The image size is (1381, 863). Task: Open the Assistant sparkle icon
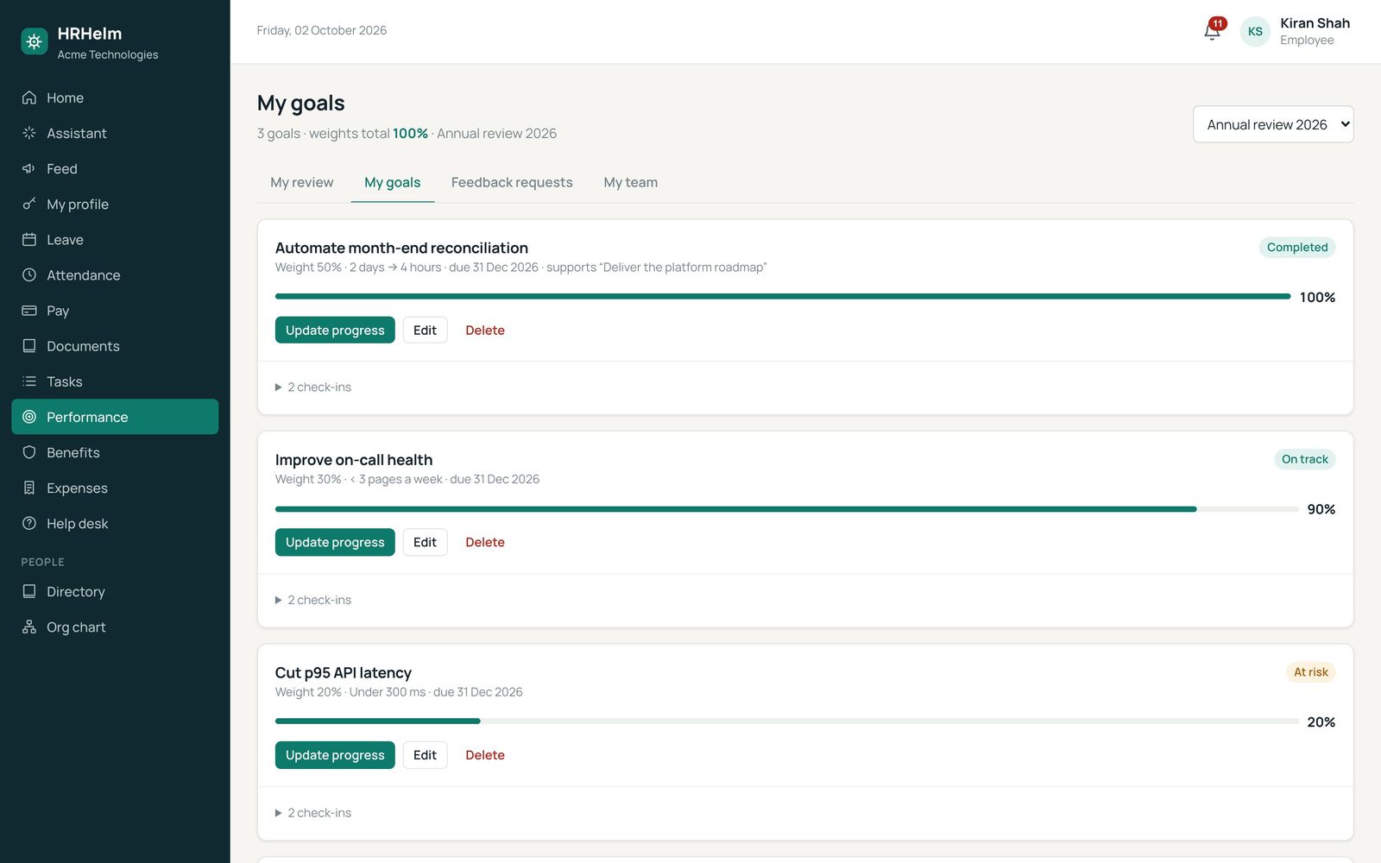tap(29, 133)
